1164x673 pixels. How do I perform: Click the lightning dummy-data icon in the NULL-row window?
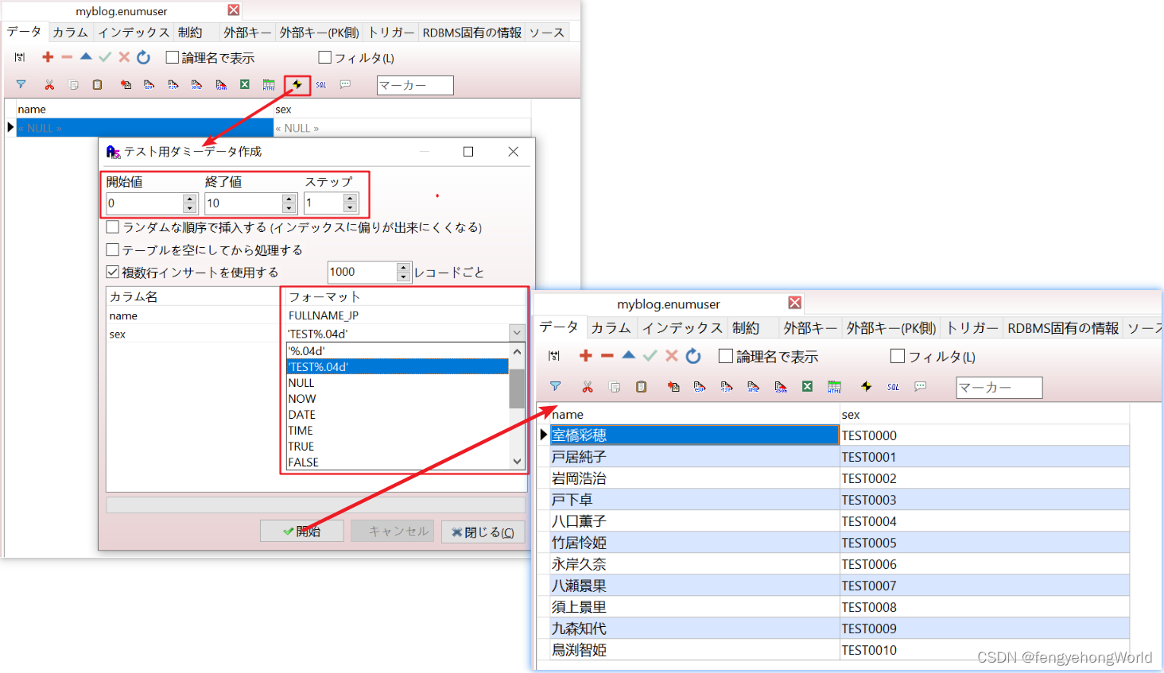coord(297,84)
